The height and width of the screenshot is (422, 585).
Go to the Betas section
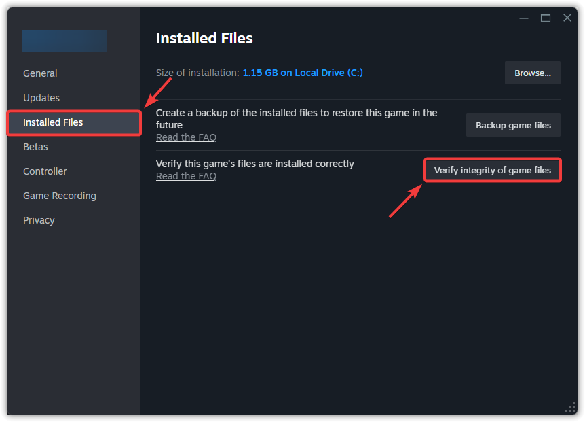(35, 147)
